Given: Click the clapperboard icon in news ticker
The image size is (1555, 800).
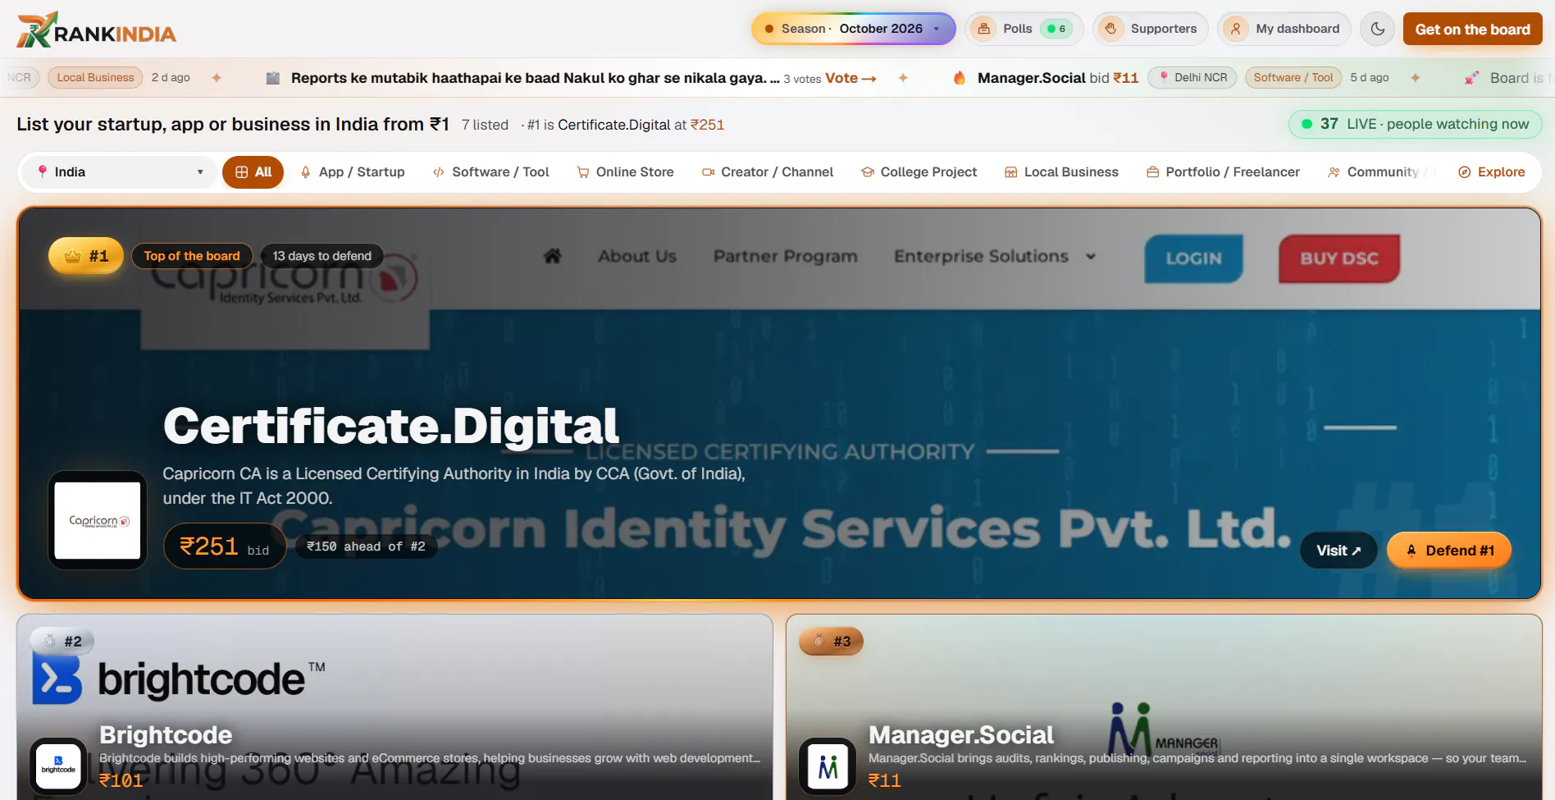Looking at the screenshot, I should point(273,78).
